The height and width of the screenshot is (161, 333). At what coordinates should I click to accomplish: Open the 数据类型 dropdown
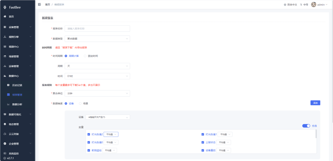coord(97,39)
